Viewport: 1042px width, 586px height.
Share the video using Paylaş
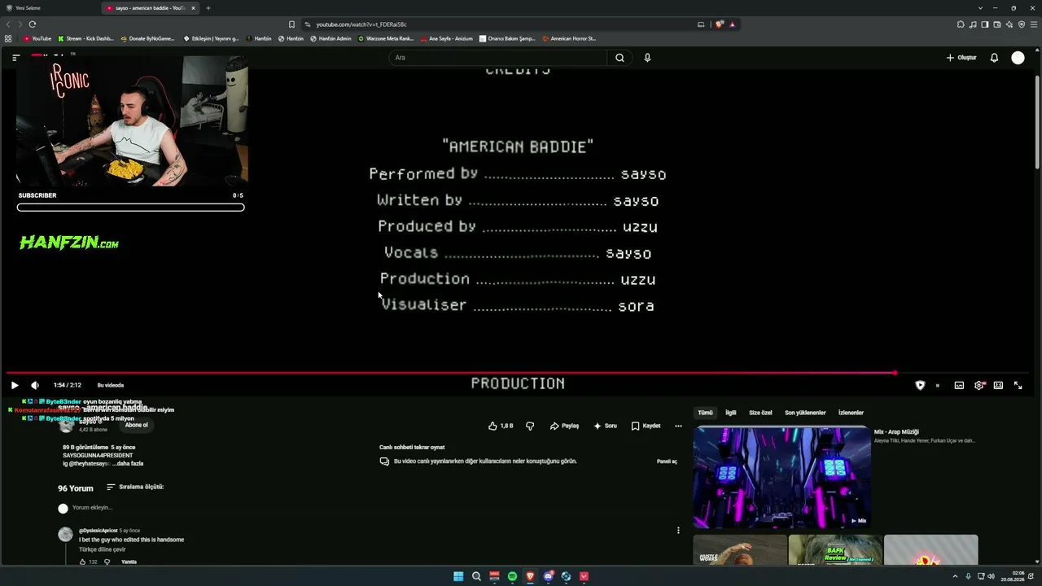point(564,426)
